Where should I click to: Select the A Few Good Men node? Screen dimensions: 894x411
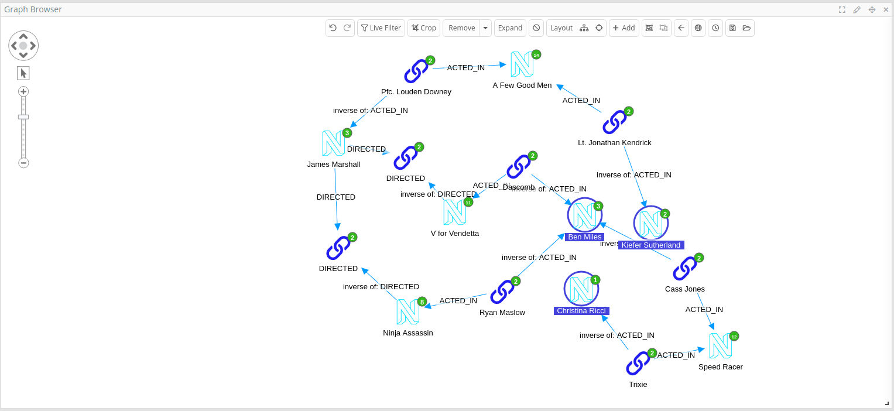(522, 64)
